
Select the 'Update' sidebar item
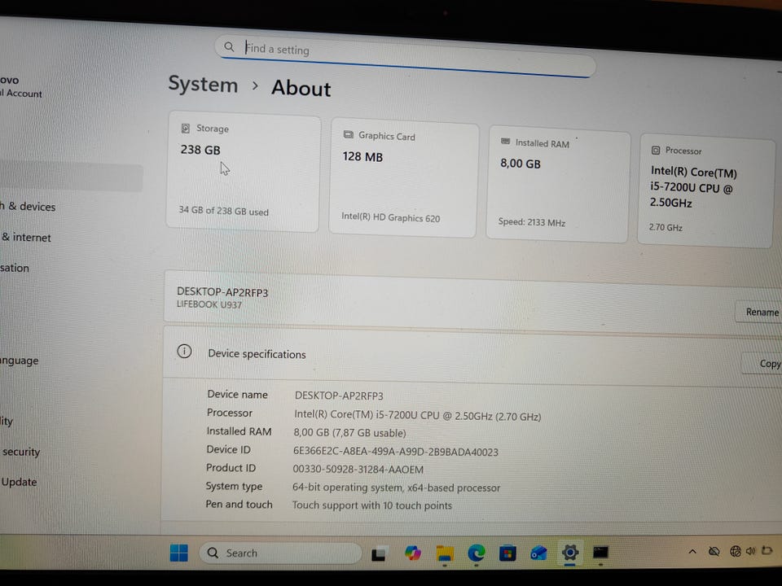click(19, 482)
